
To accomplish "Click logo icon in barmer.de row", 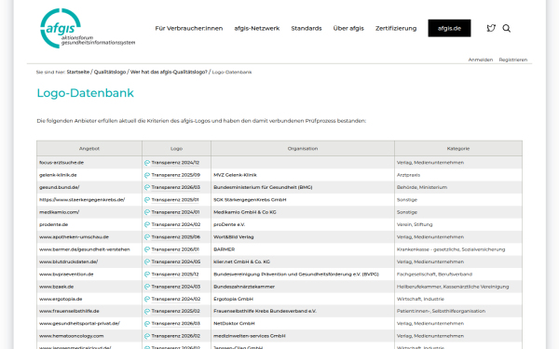I will click(x=147, y=249).
